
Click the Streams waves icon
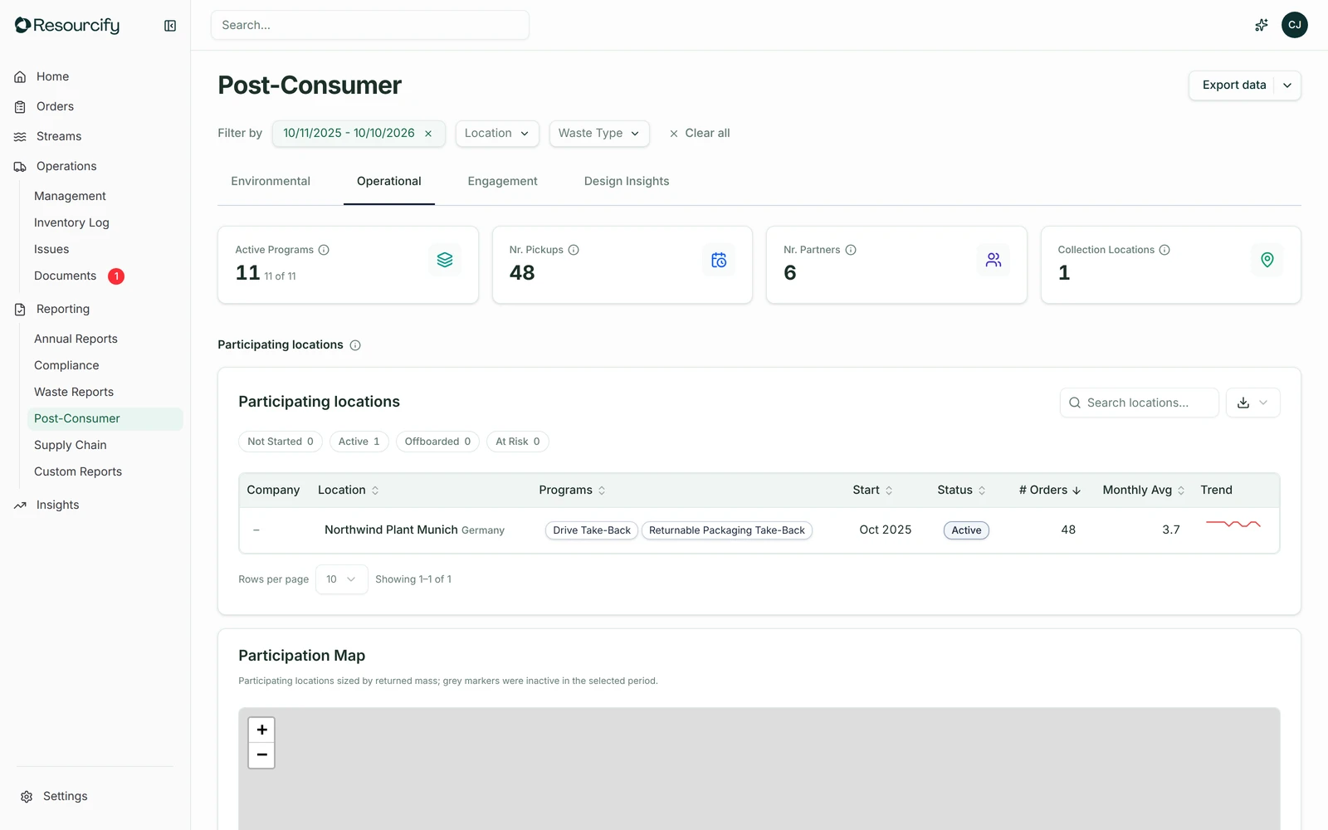click(20, 136)
